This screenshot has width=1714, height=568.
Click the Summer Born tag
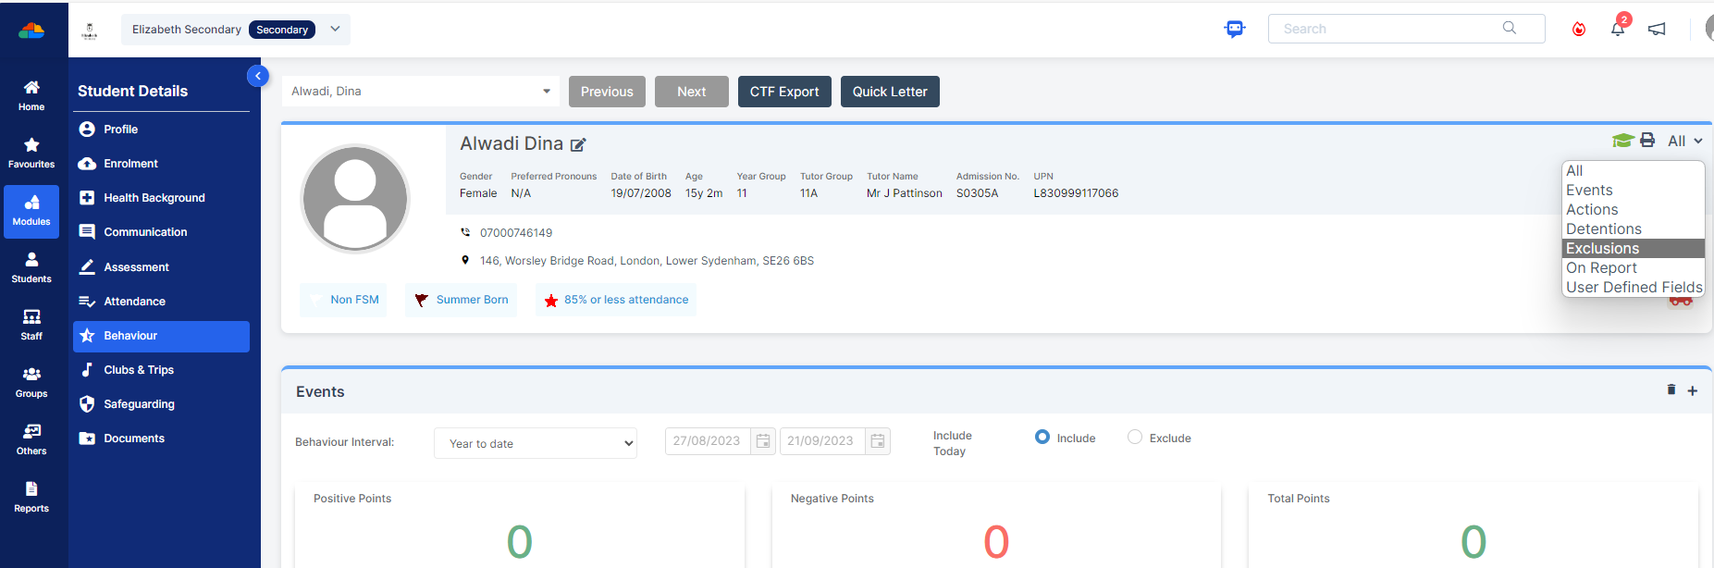[x=461, y=300]
